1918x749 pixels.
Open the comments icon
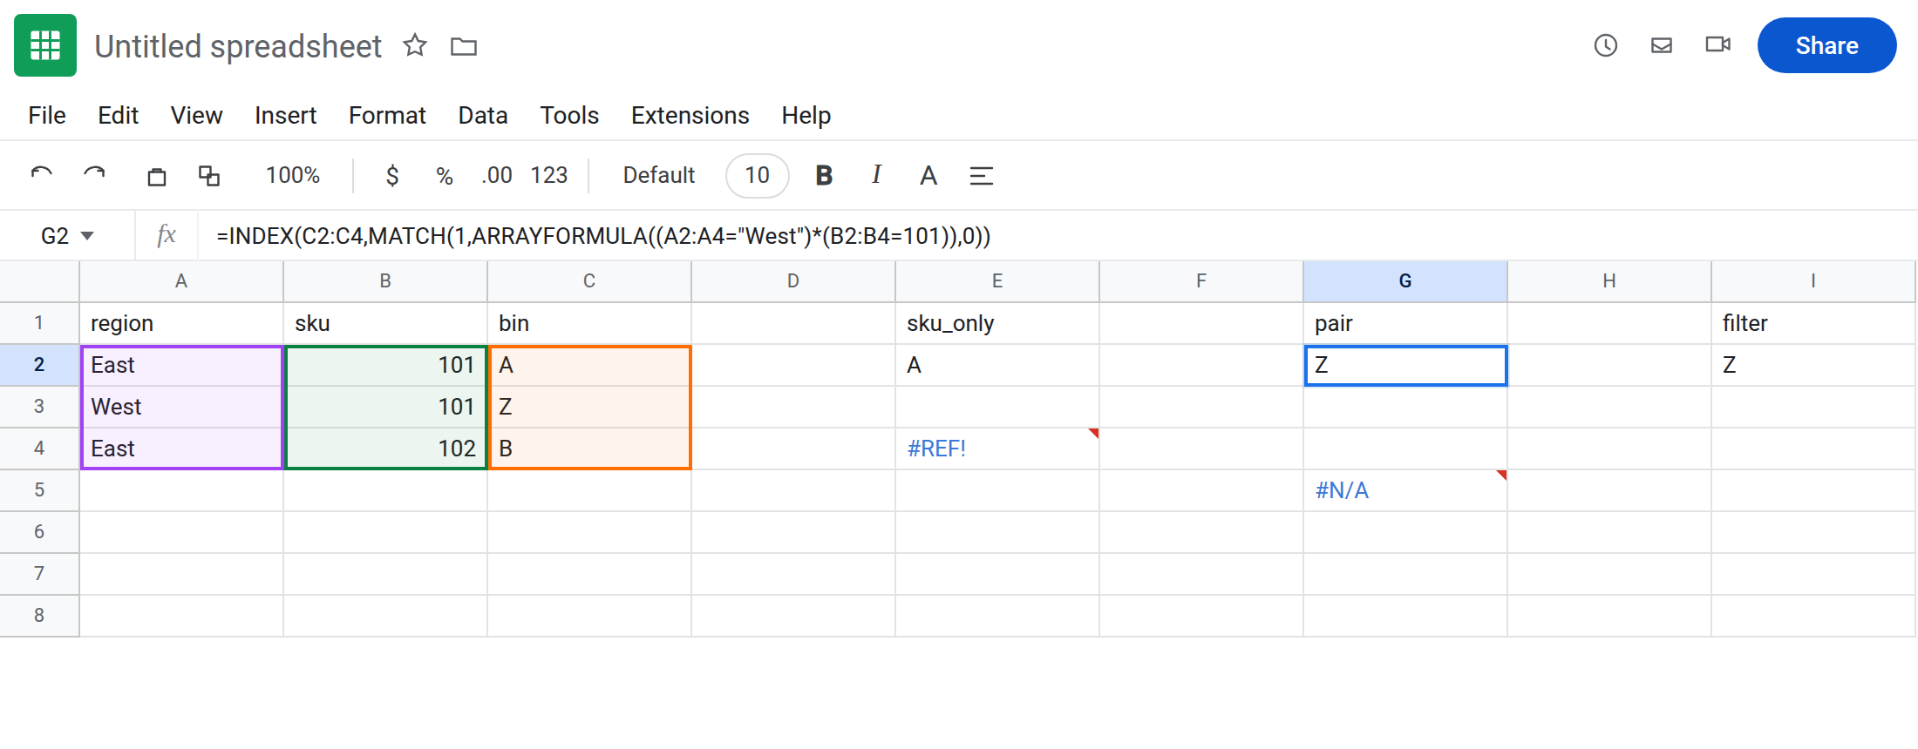click(x=1662, y=45)
